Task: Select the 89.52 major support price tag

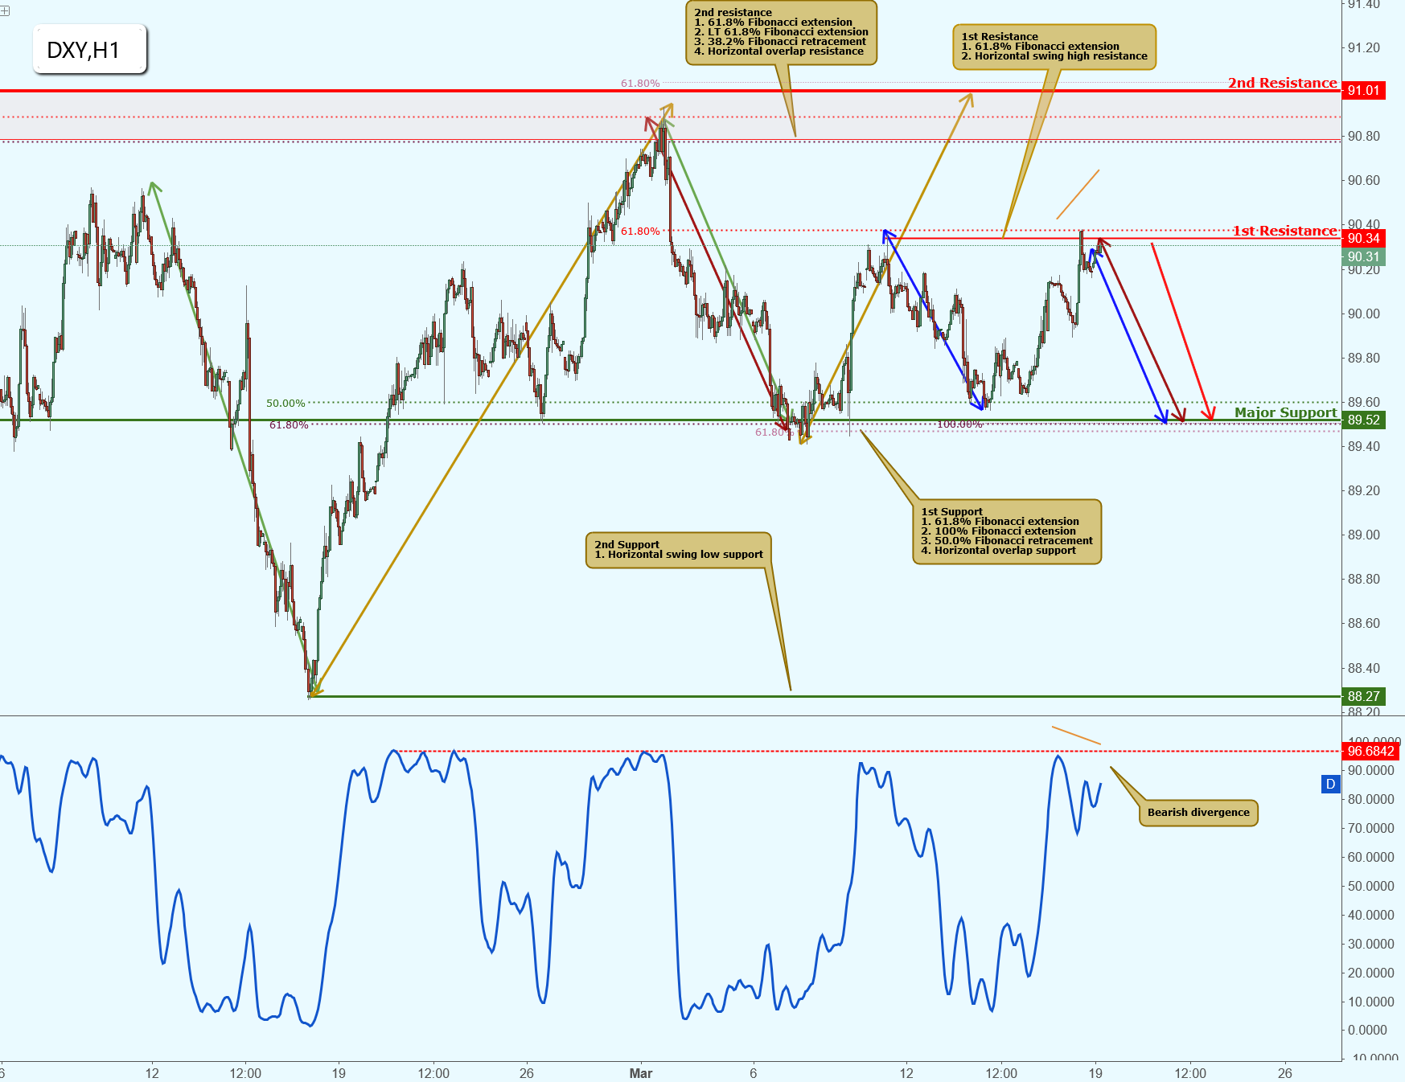Action: 1364,420
